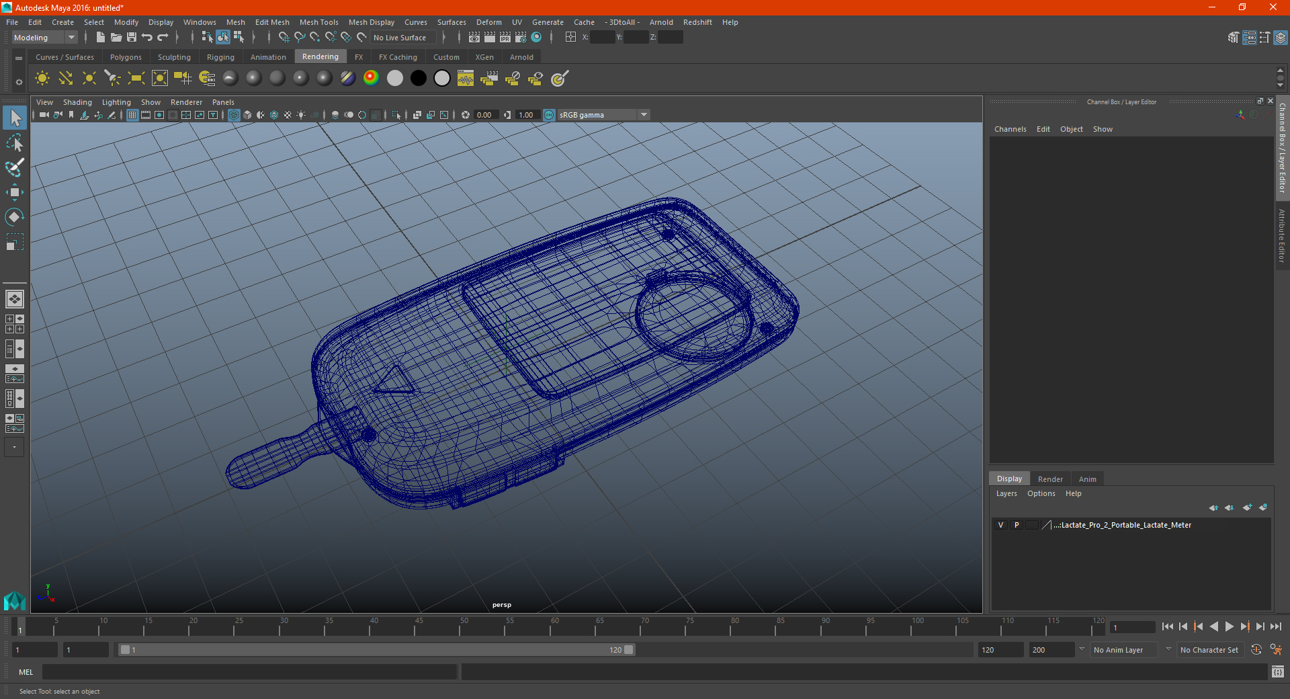Screen dimensions: 1290x699
Task: Click No Live Surface field
Action: point(403,38)
